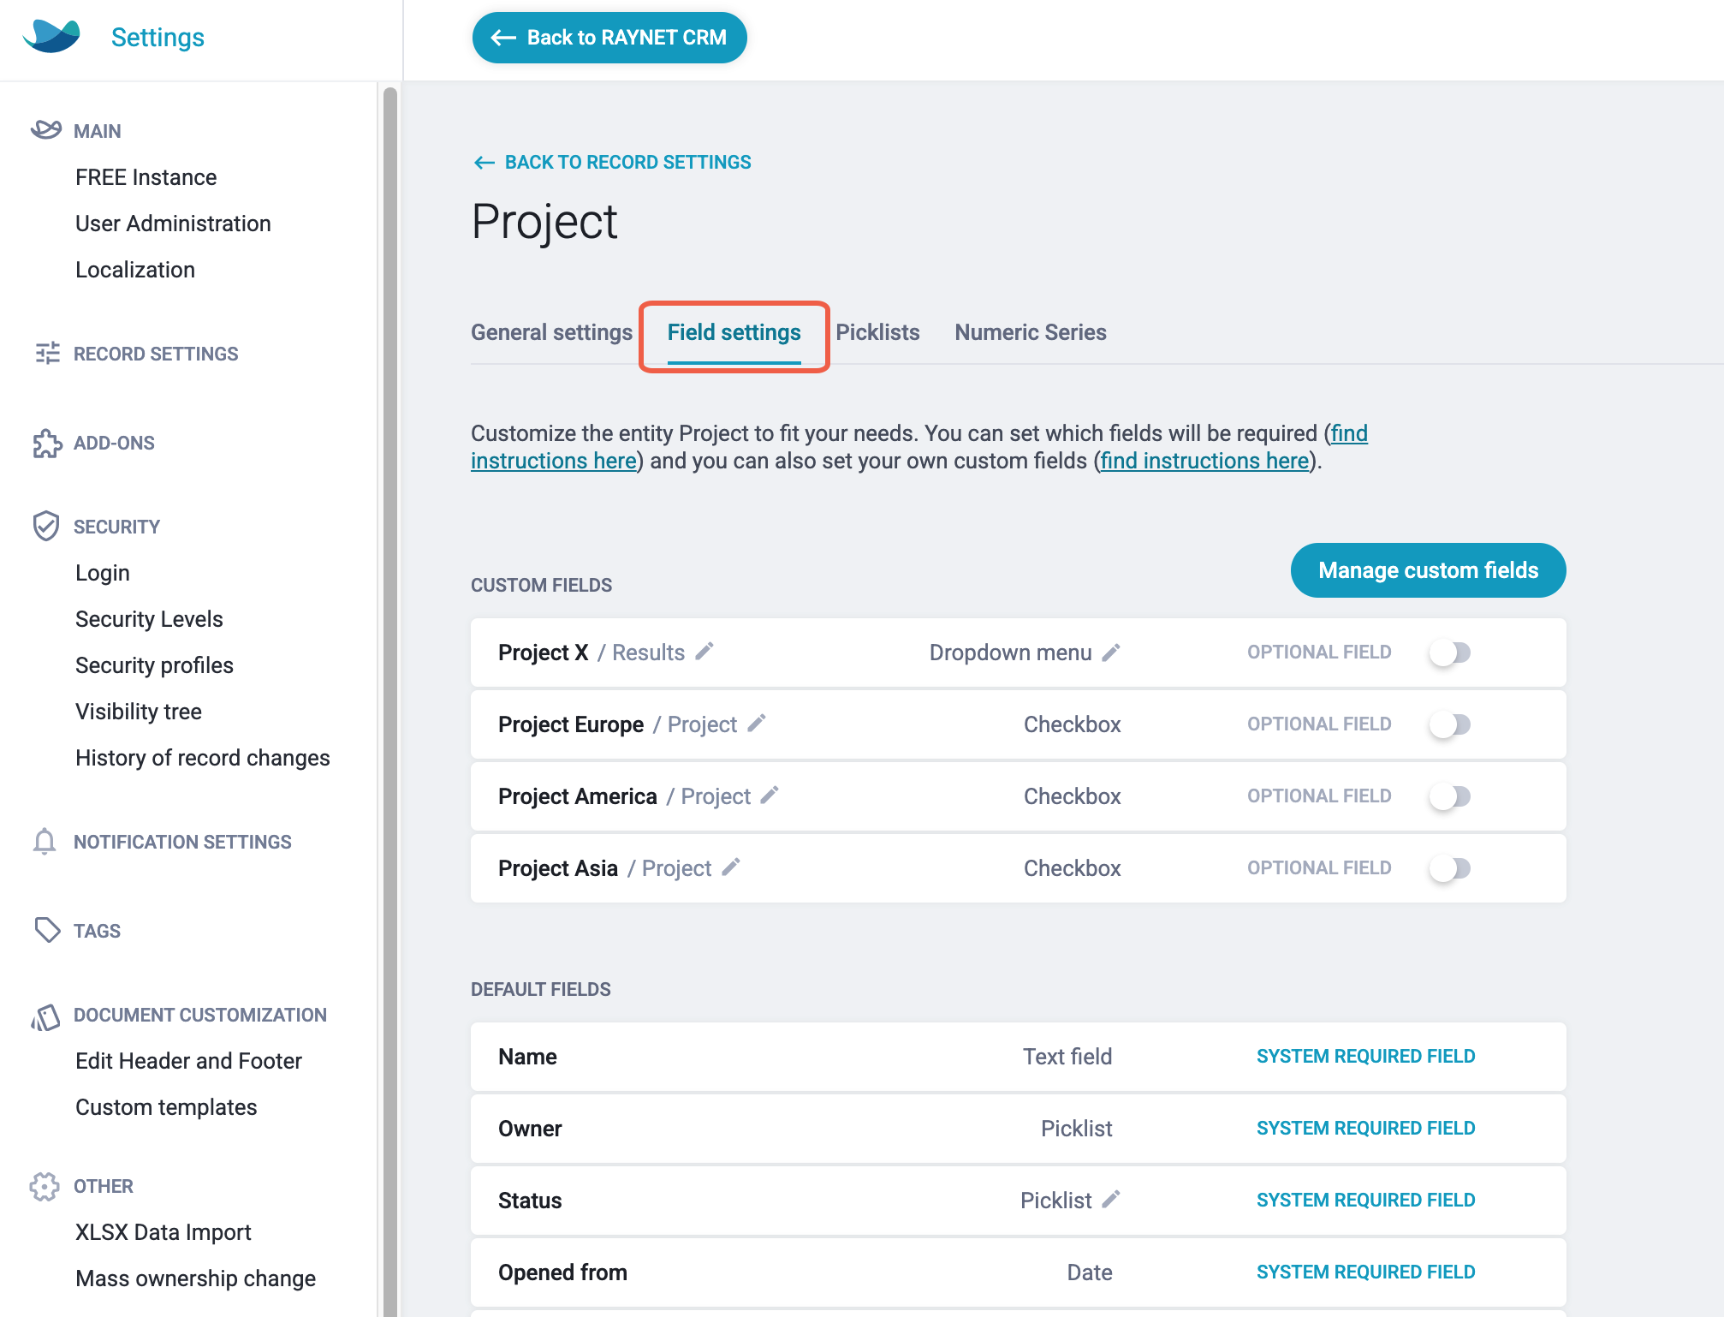The width and height of the screenshot is (1724, 1317).
Task: Click pencil icon next to Project Europe
Action: coord(757,724)
